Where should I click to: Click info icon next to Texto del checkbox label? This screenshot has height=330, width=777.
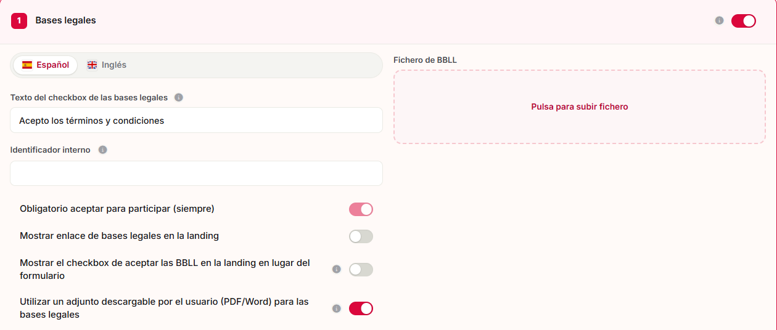[179, 97]
